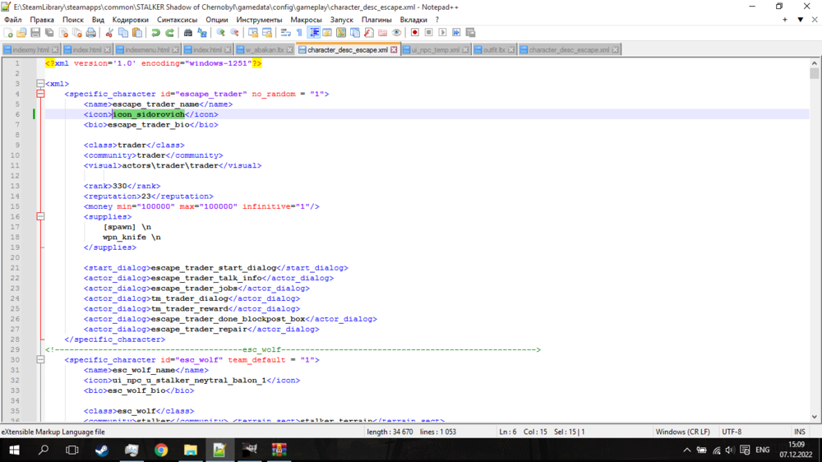Collapse the escape_trader specific_character fold marker
Viewport: 822px width, 462px height.
point(39,94)
